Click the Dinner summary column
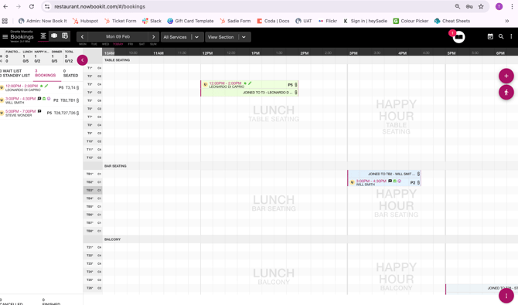 pos(56,56)
